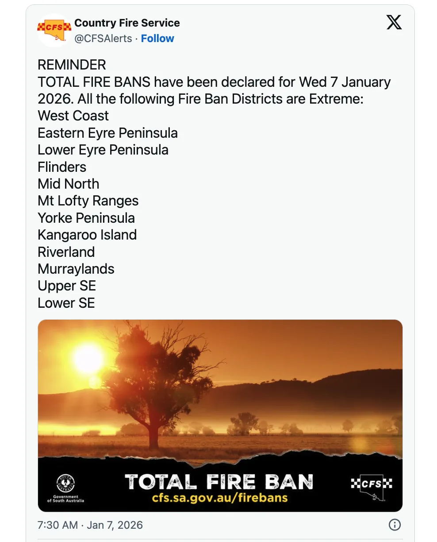Viewport: 437px width, 542px height.
Task: Click the cfs.sa.gov.au/firebans URL text
Action: click(220, 497)
